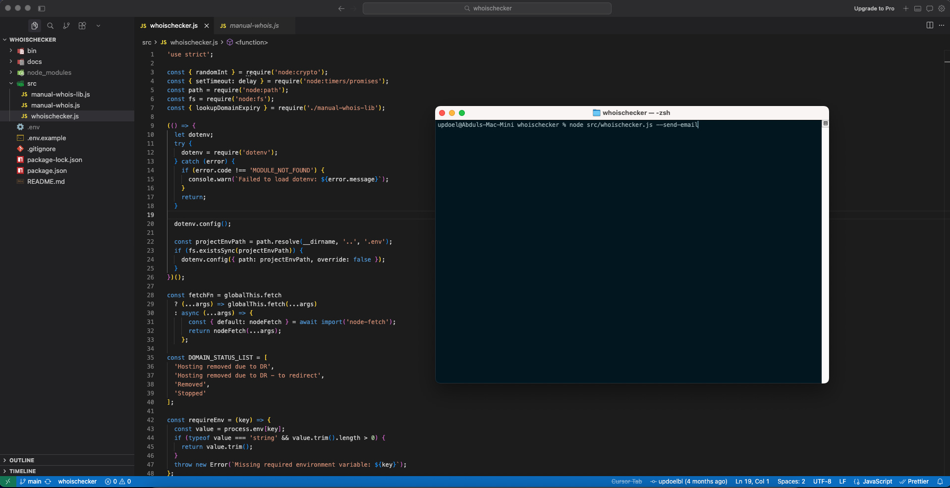Click the main branch in status bar

(34, 482)
